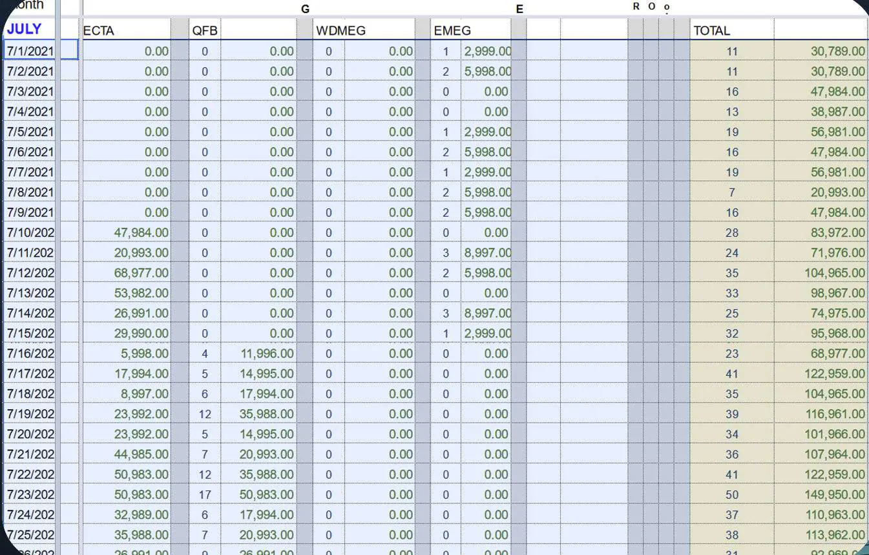Select ECTA value 5,998.00 in 7/16 row
This screenshot has height=555, width=869.
[127, 354]
